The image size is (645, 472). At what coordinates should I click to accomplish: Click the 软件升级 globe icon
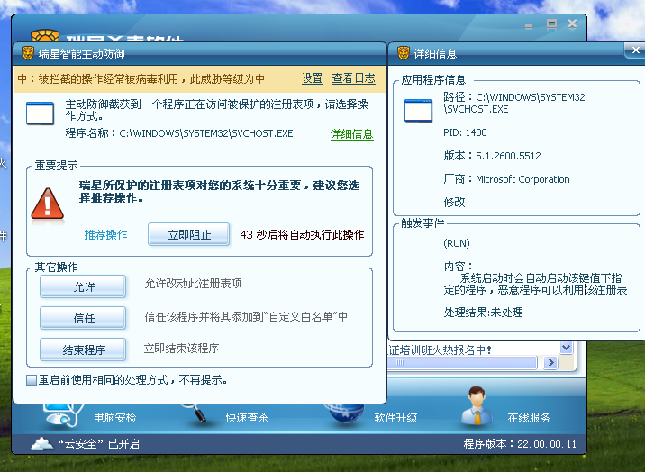(344, 413)
